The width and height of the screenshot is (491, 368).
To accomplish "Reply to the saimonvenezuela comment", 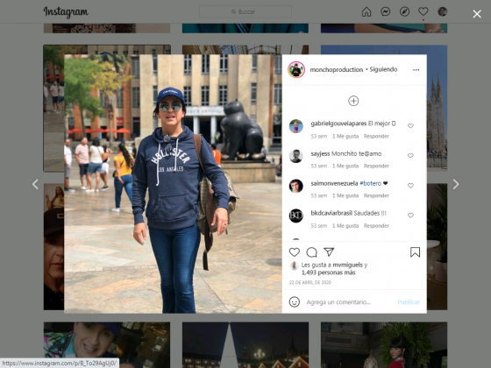I will click(x=376, y=195).
